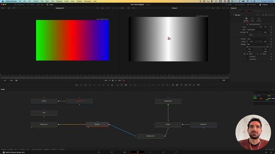Screen dimensions: 275x154
Task: Toggle the Inspector panel button
Action: 263,5
